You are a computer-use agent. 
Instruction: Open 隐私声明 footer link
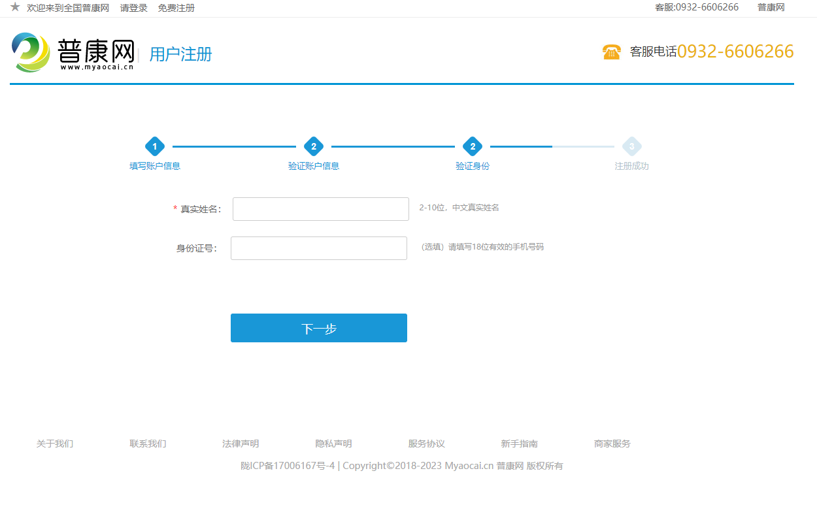pyautogui.click(x=333, y=444)
